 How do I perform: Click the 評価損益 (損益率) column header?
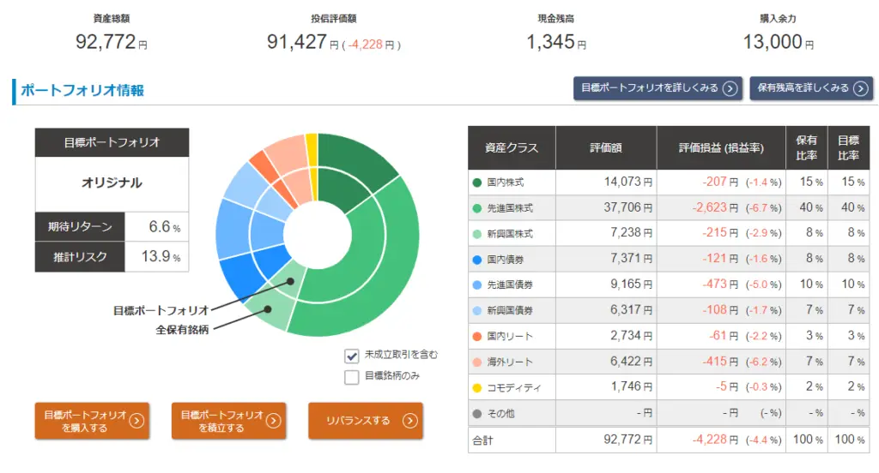tap(721, 148)
